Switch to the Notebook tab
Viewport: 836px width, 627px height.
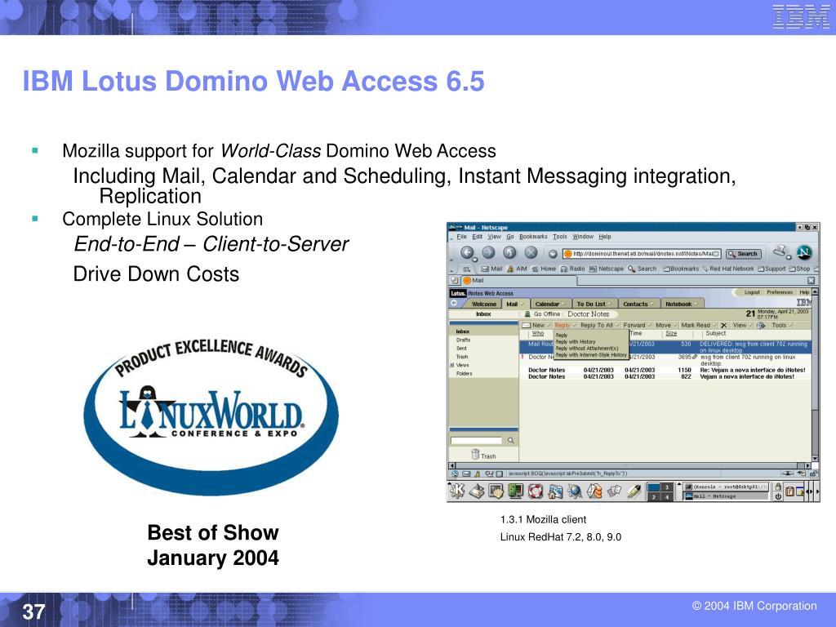[682, 304]
